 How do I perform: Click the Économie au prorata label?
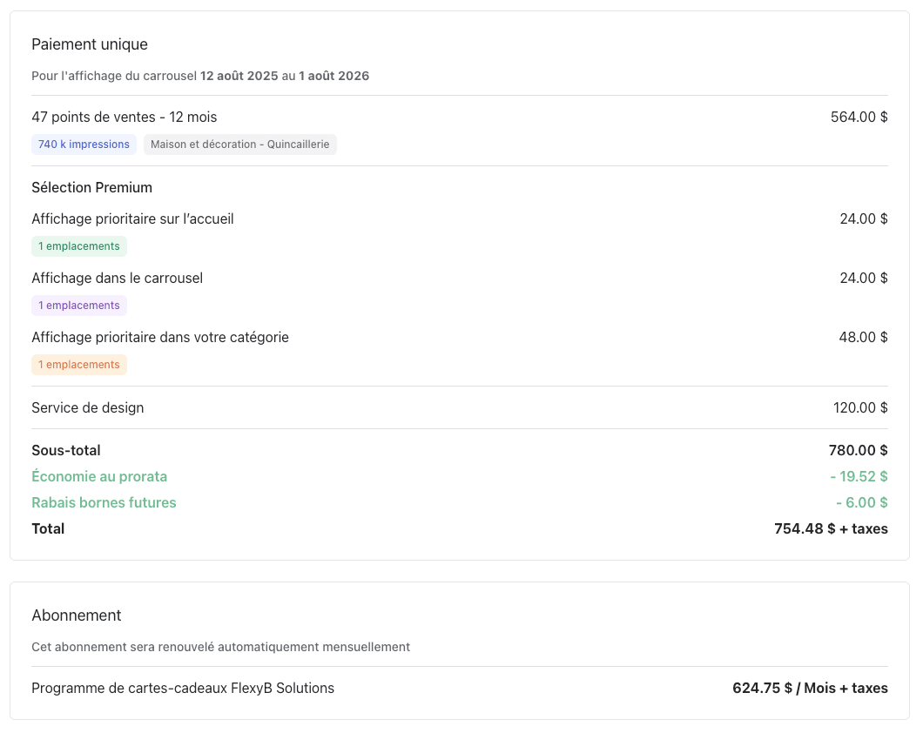click(99, 476)
